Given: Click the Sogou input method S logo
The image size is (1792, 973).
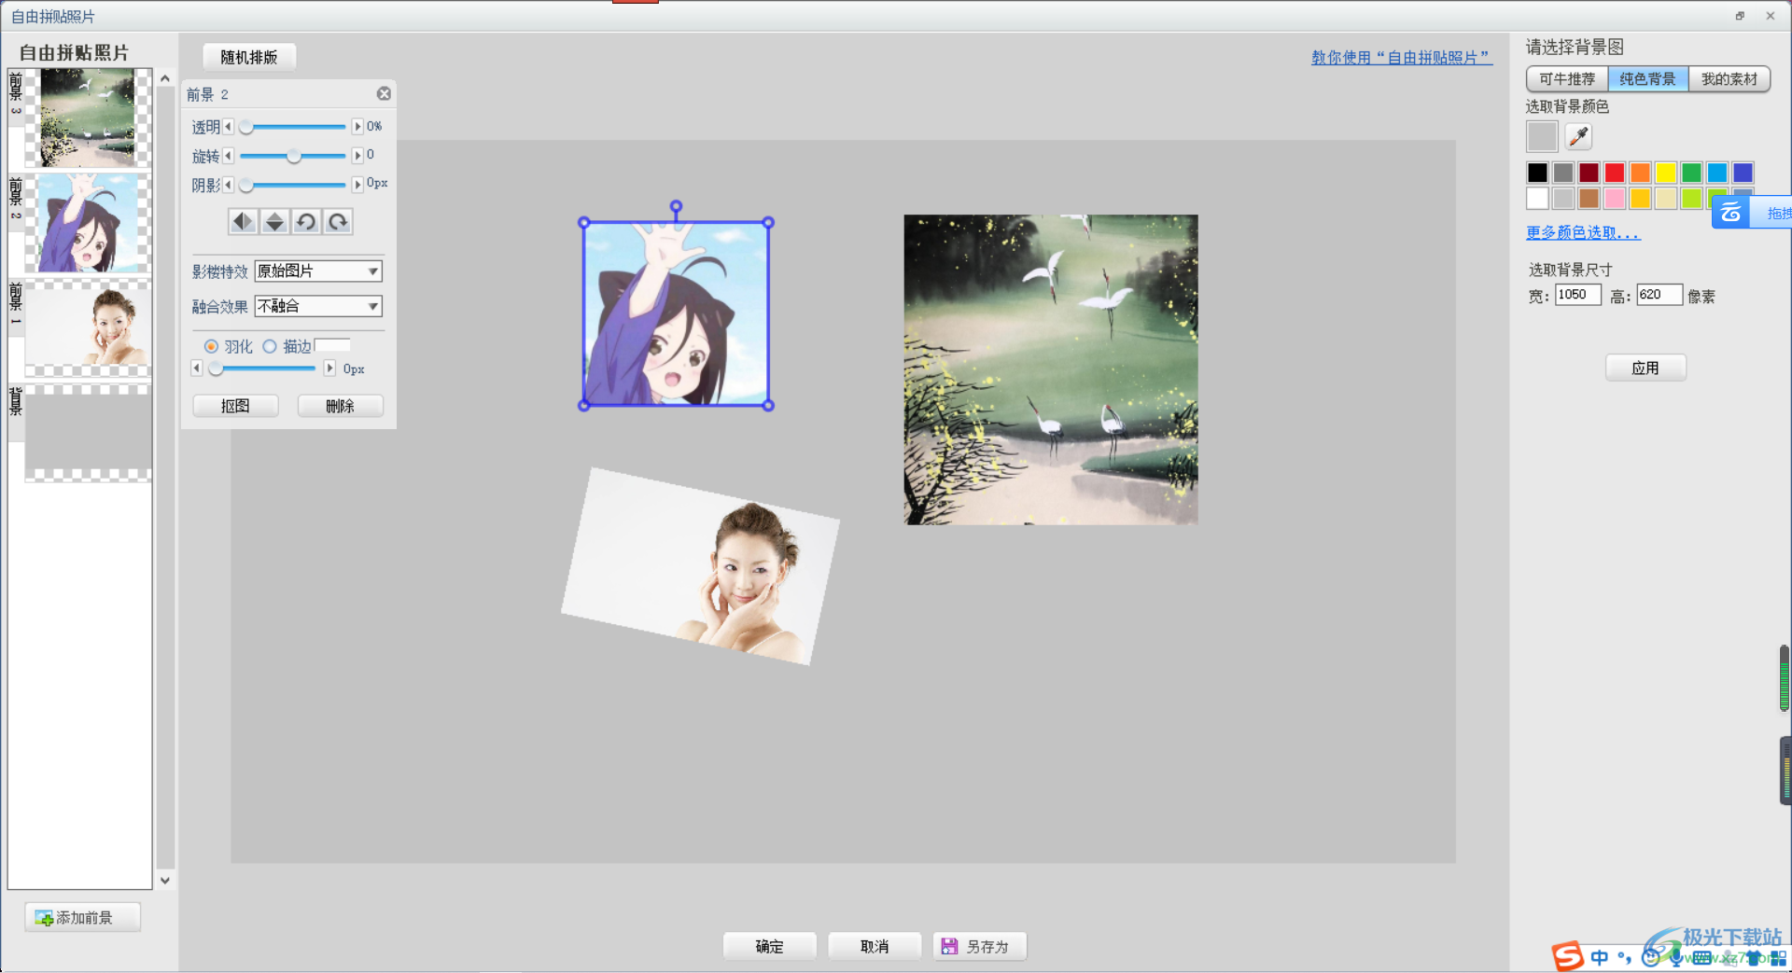Looking at the screenshot, I should (1568, 956).
